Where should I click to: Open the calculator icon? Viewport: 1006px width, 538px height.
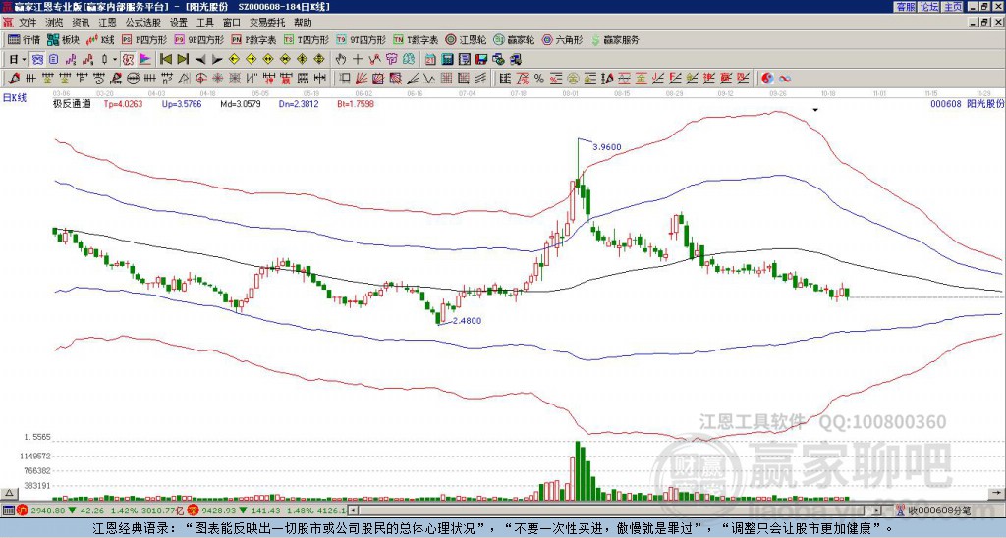click(447, 60)
